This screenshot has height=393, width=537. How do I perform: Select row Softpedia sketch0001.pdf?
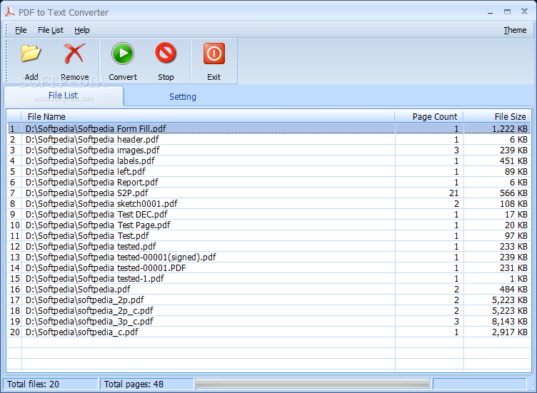[x=268, y=203]
